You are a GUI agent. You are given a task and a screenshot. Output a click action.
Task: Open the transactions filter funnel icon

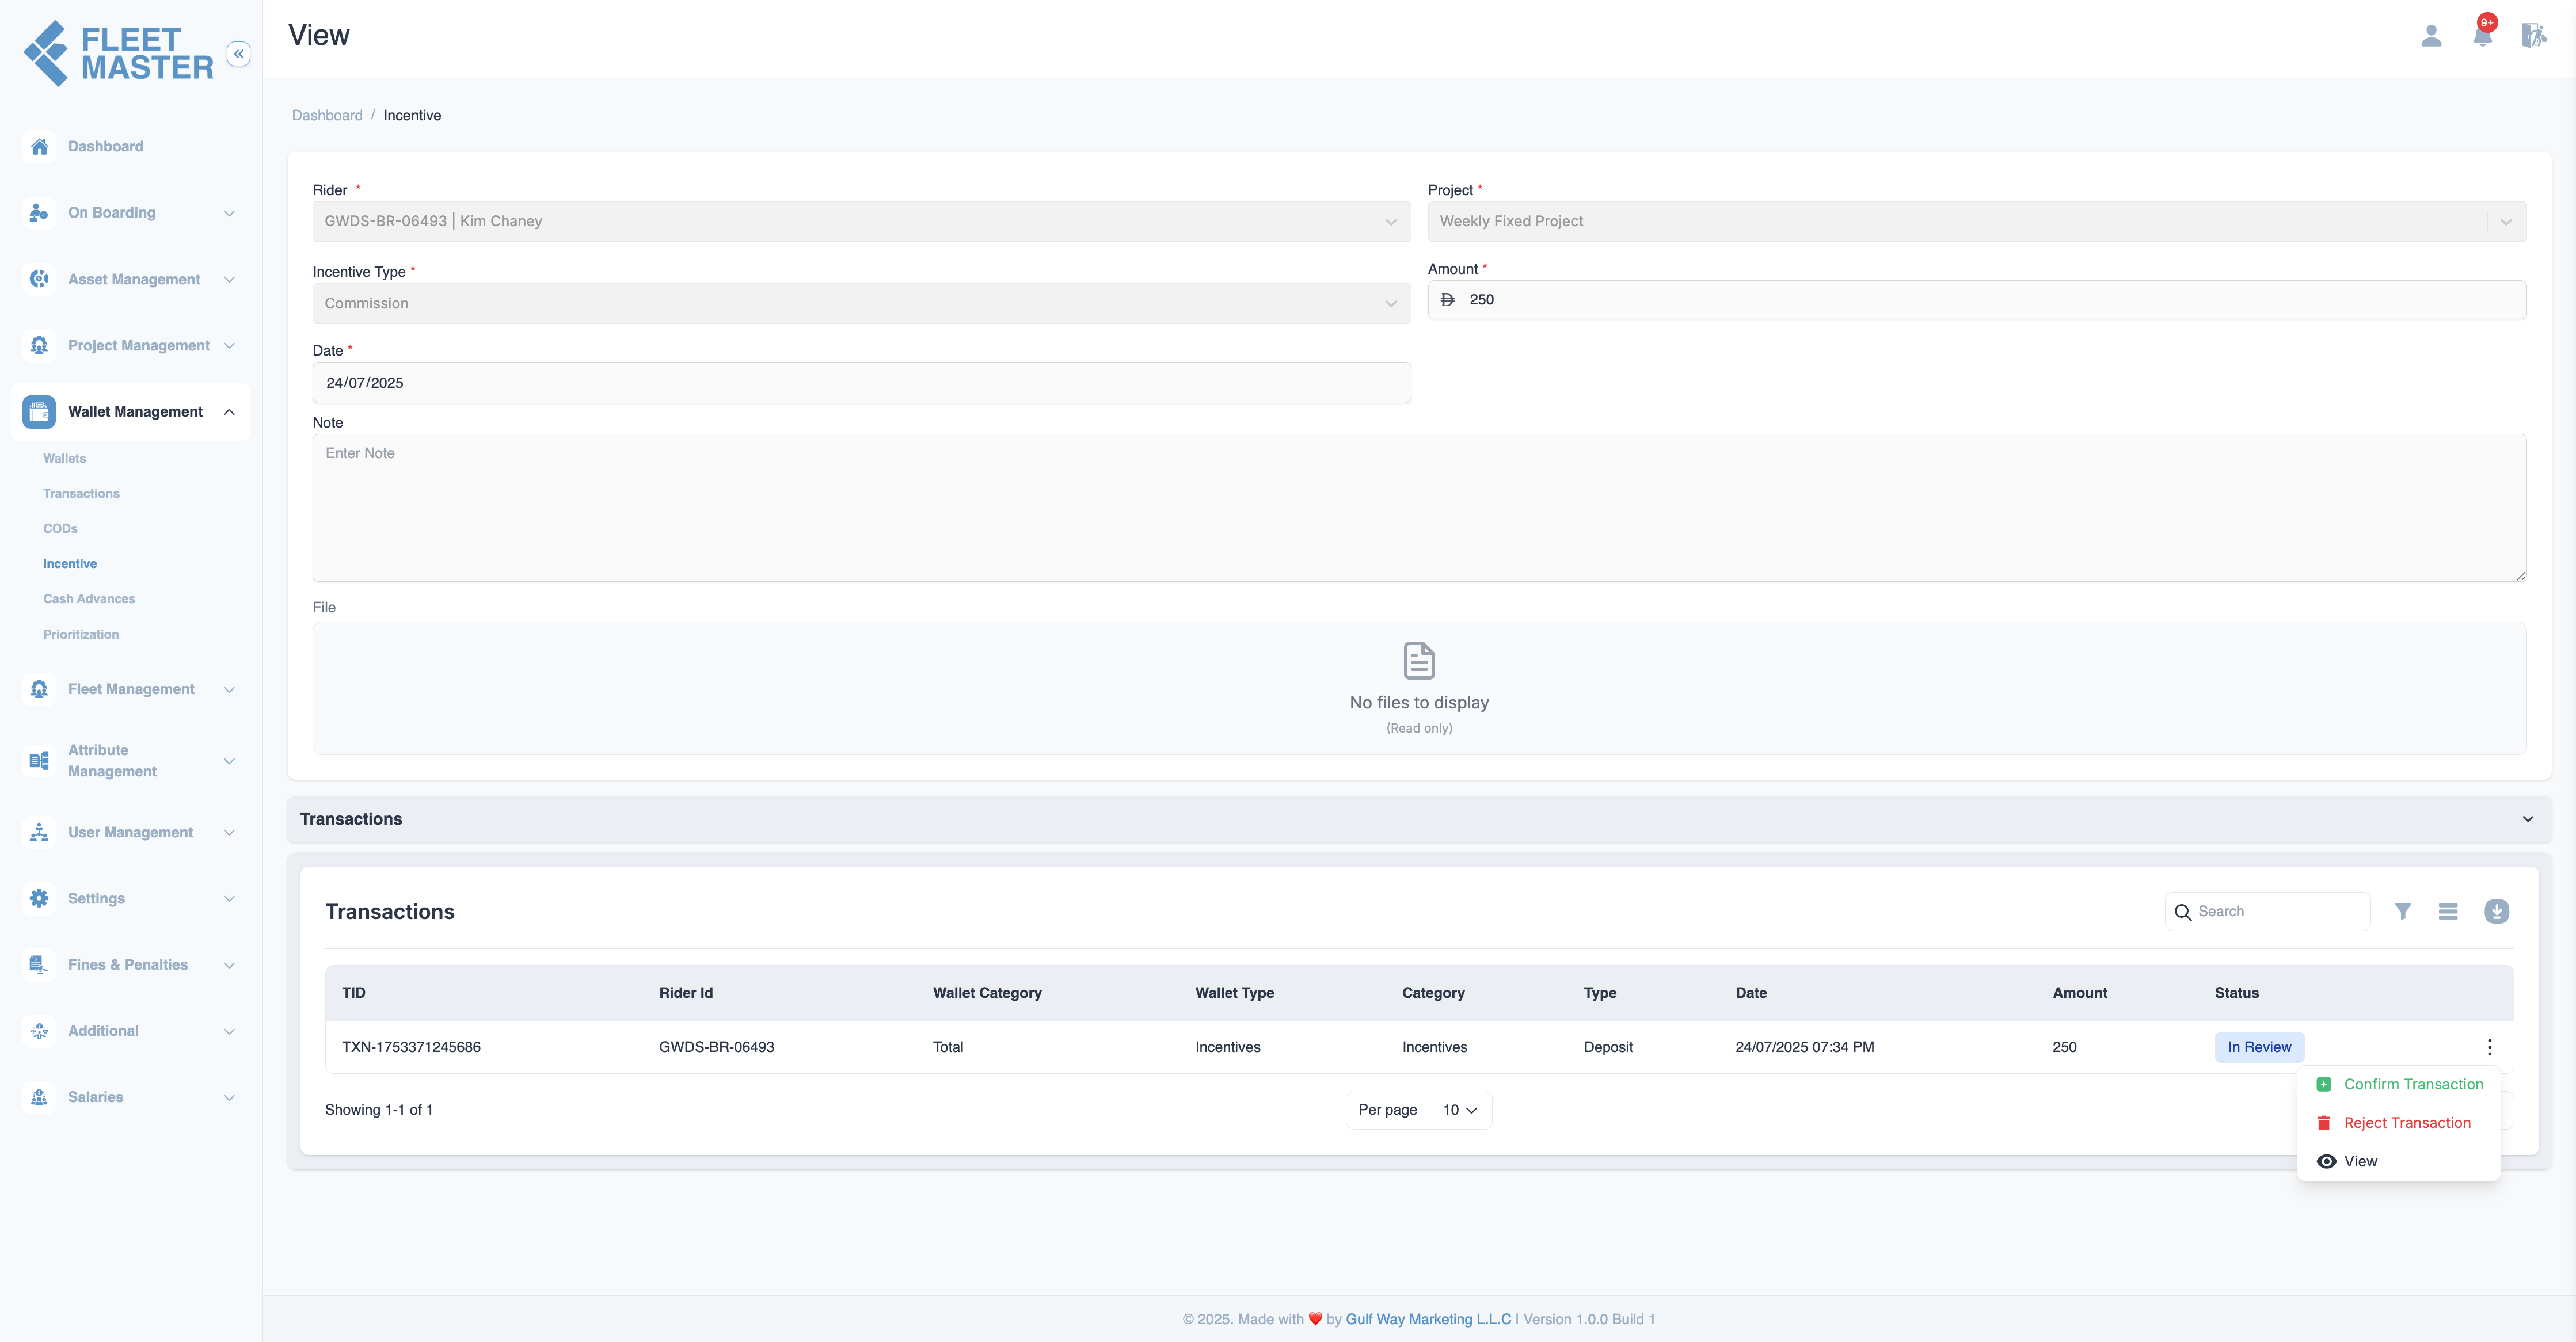(2402, 911)
